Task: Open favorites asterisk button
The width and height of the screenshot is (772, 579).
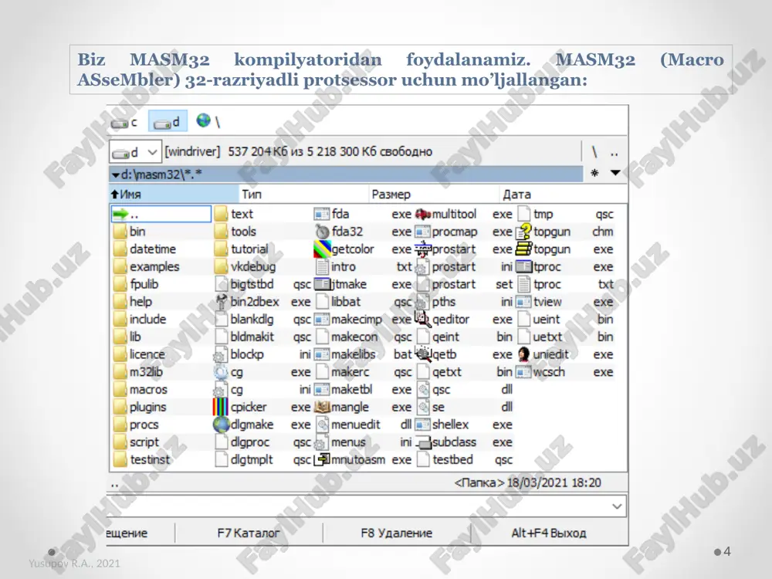Action: tap(594, 173)
